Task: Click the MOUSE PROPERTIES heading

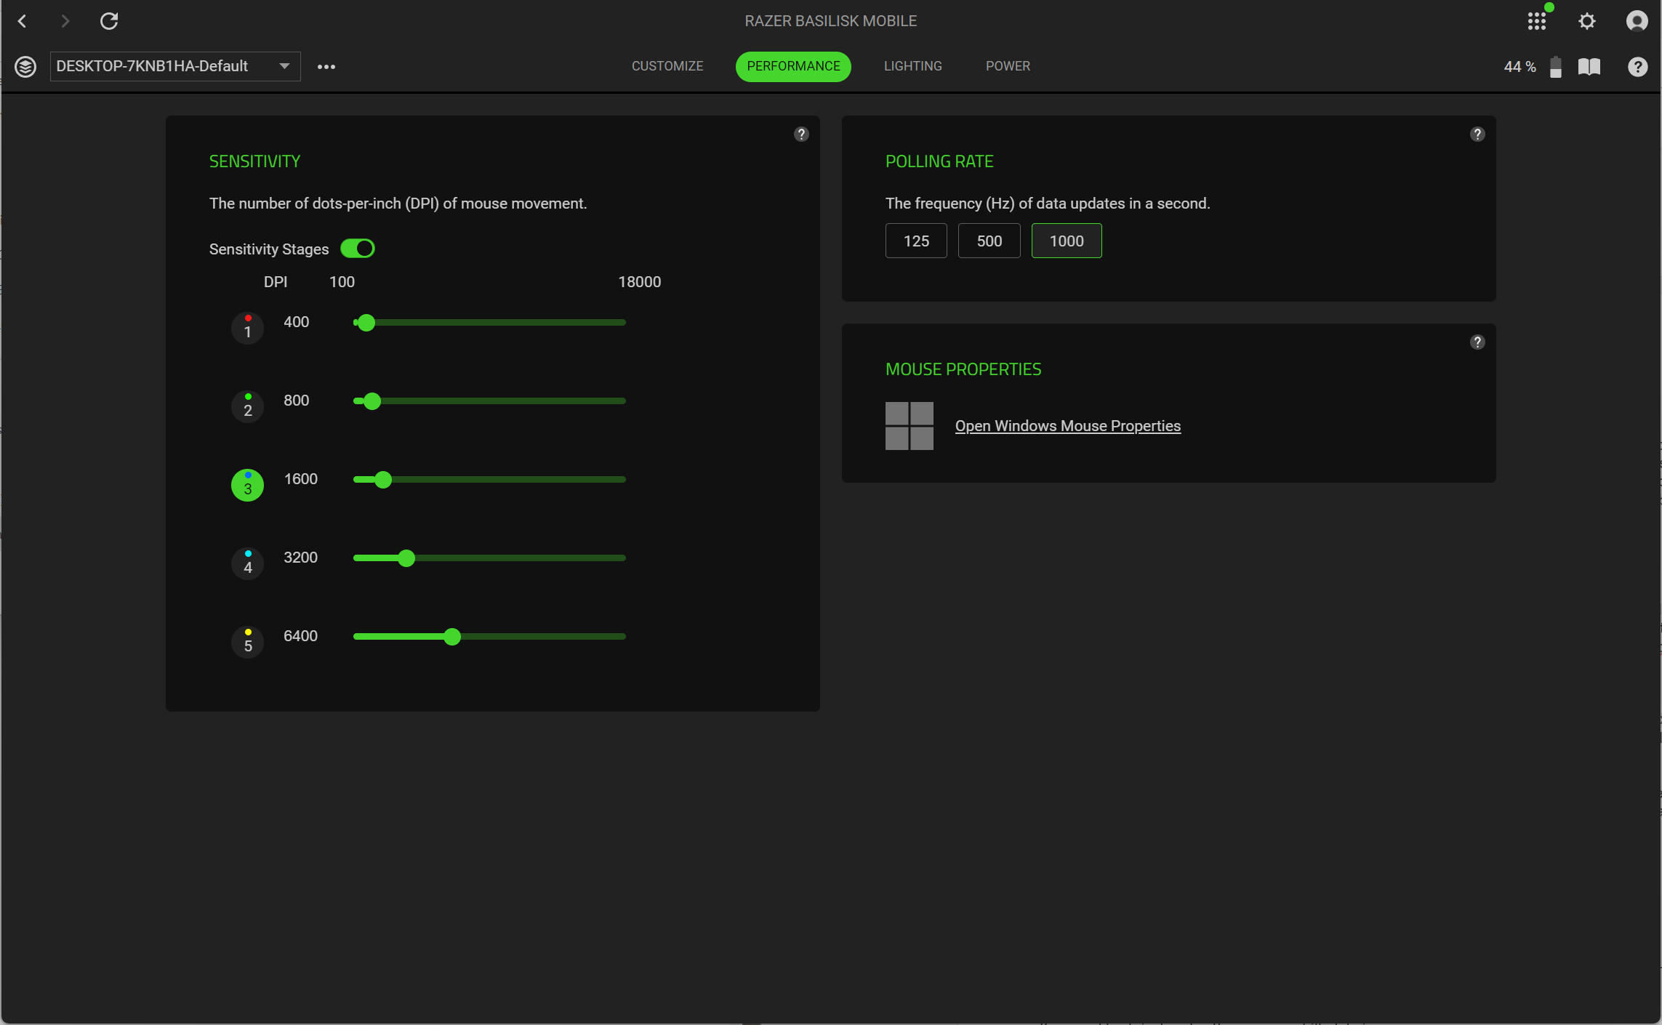Action: 963,369
